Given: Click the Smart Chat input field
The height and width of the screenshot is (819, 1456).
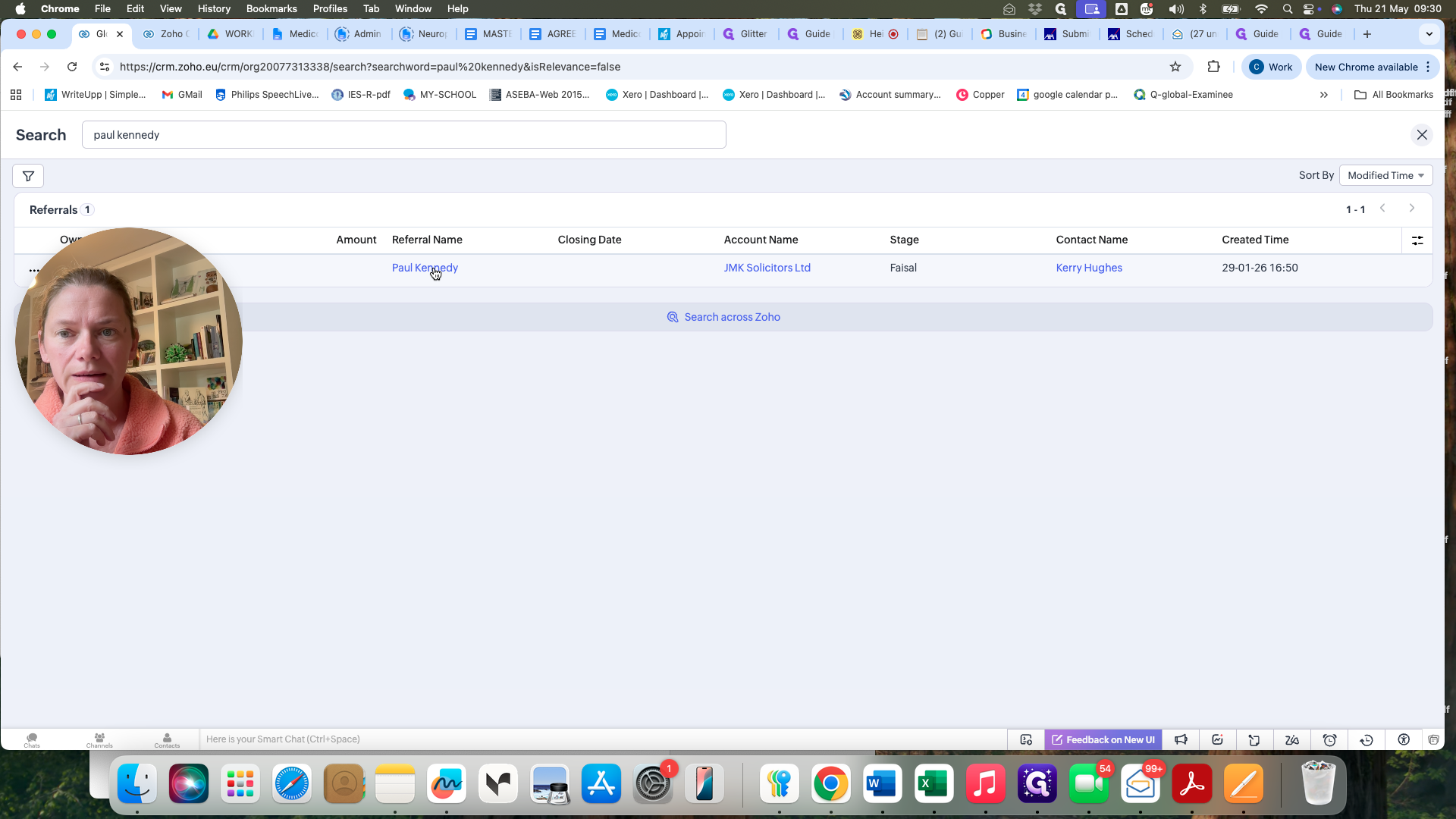Looking at the screenshot, I should 603,739.
